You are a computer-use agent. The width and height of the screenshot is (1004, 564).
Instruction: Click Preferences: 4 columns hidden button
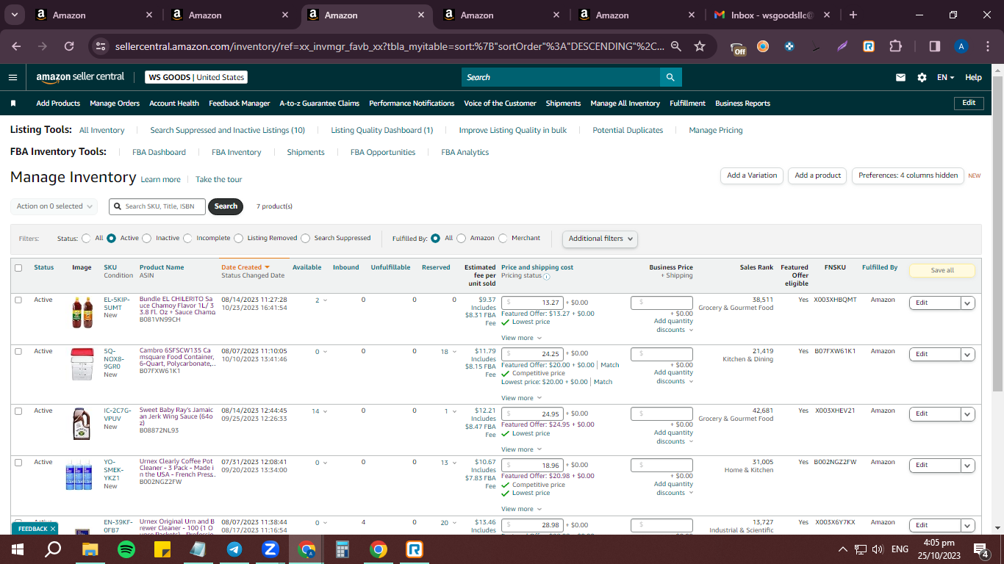pyautogui.click(x=908, y=176)
